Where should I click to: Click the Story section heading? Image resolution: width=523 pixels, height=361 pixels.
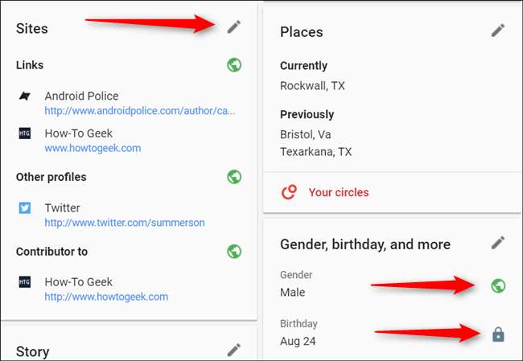[33, 351]
